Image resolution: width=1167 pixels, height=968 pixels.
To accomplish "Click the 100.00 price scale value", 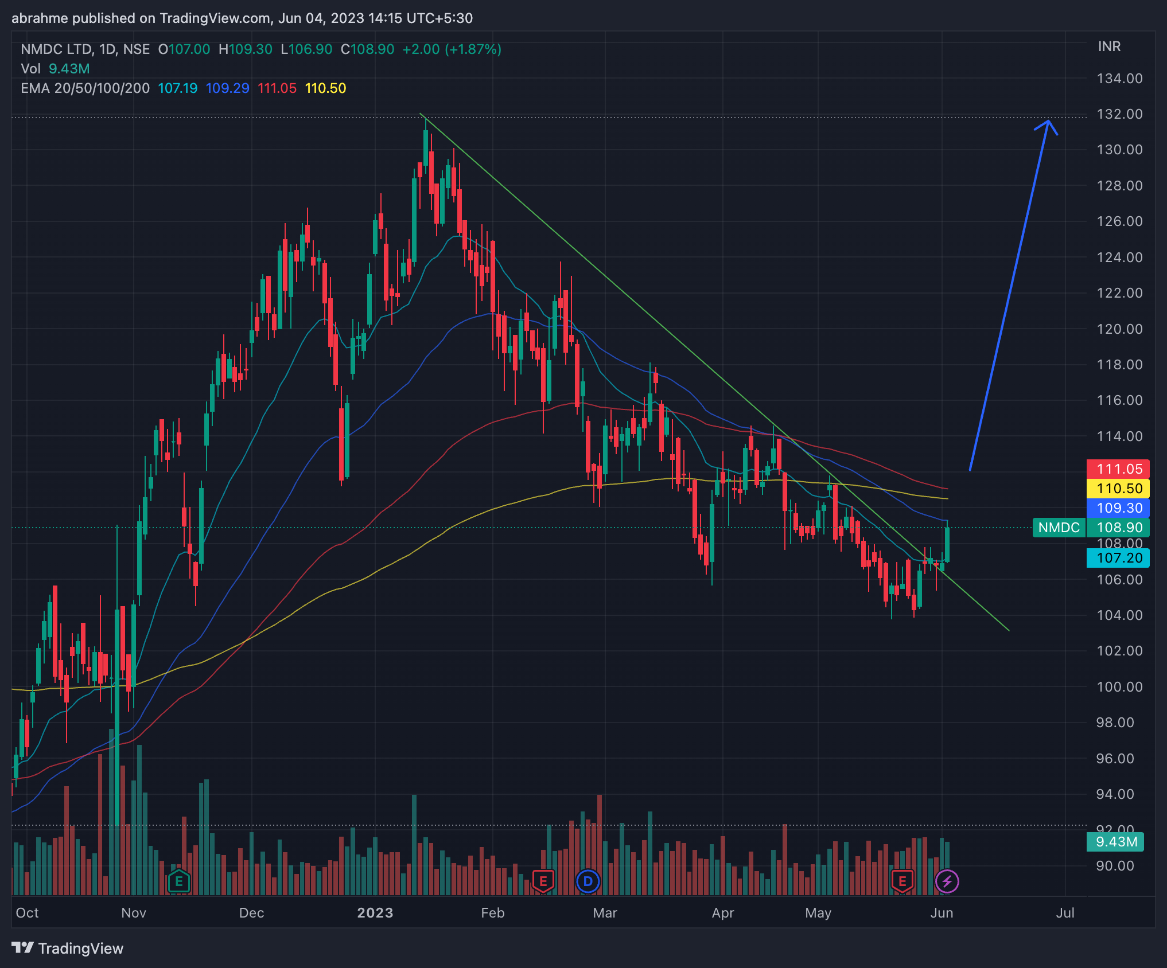I will [x=1119, y=687].
